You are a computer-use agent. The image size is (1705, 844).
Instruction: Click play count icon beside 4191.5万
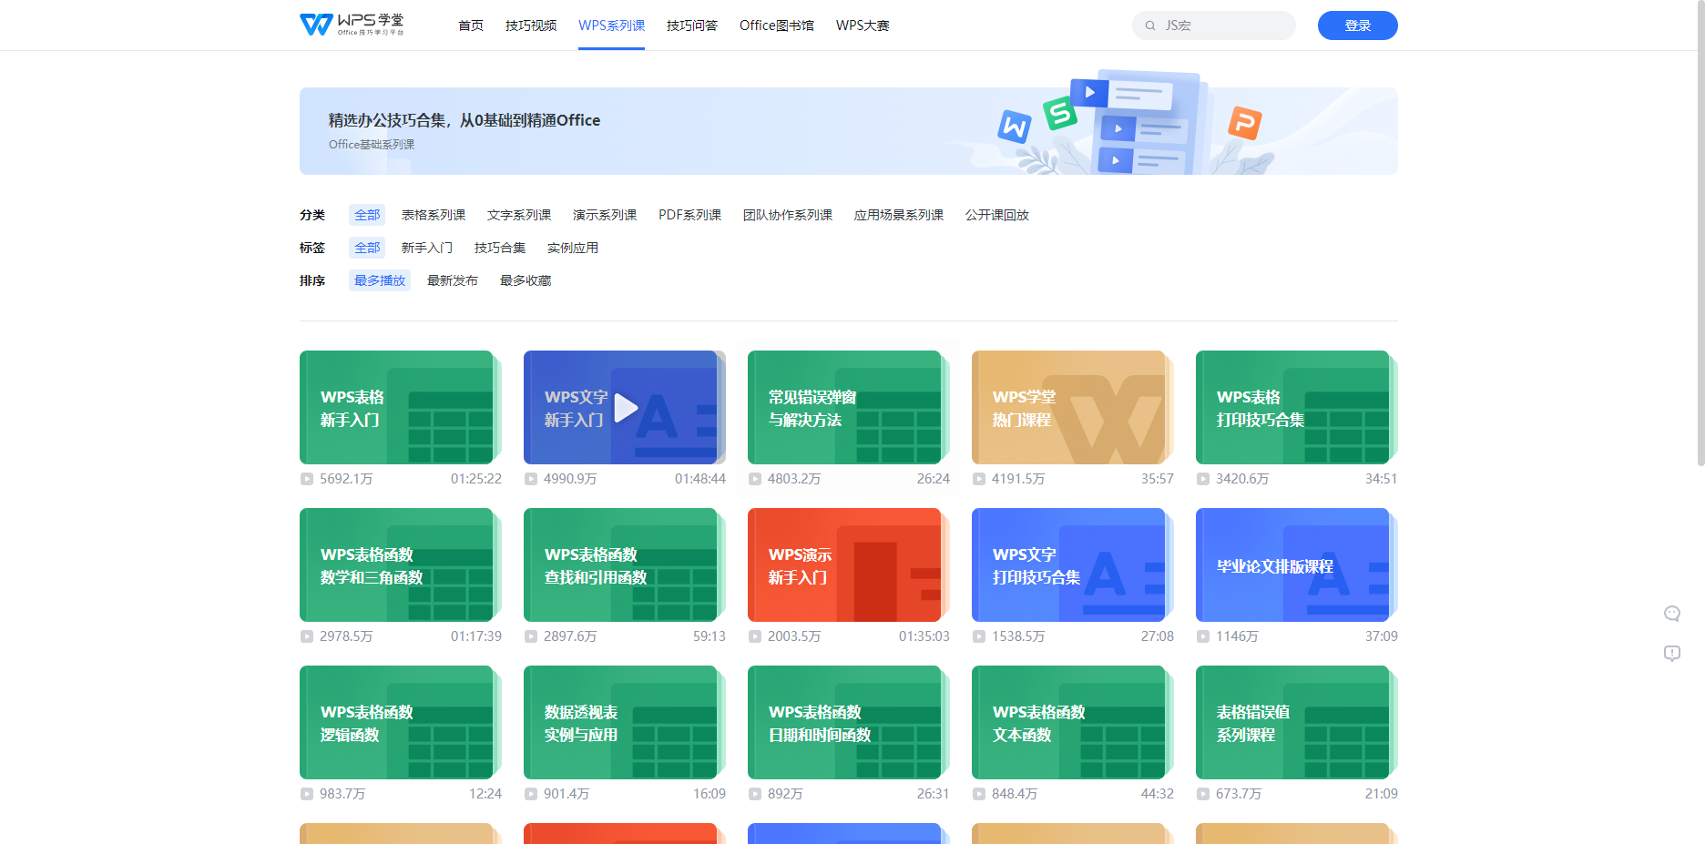[x=979, y=479]
